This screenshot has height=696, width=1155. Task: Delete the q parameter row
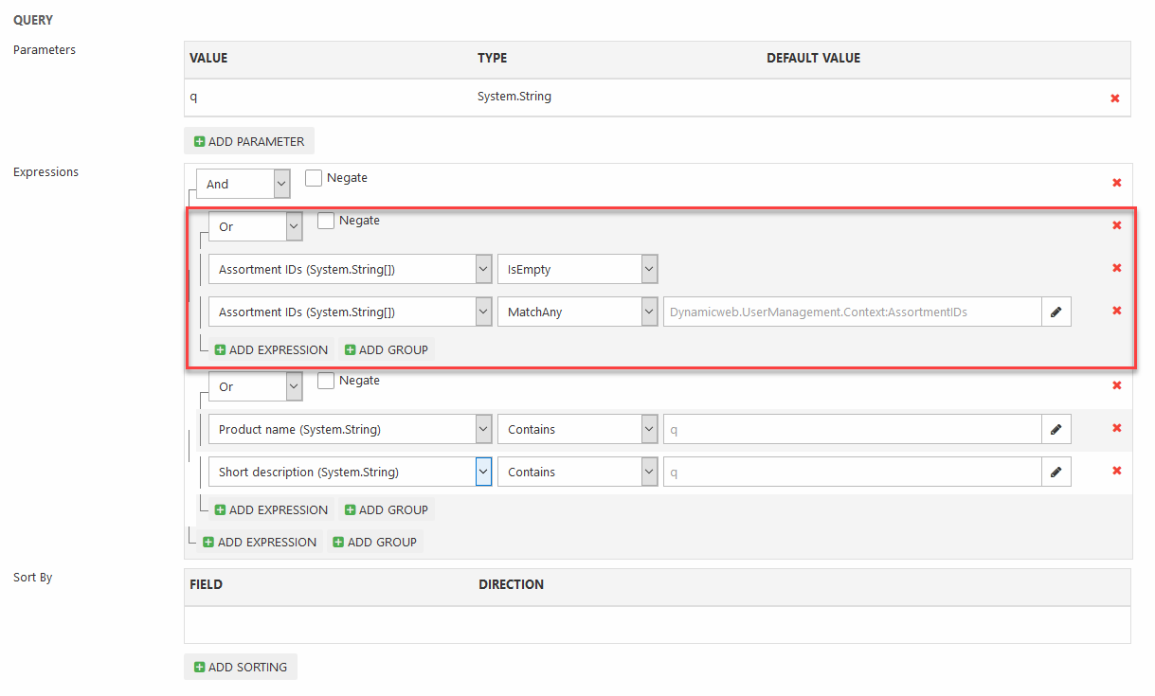click(x=1115, y=98)
